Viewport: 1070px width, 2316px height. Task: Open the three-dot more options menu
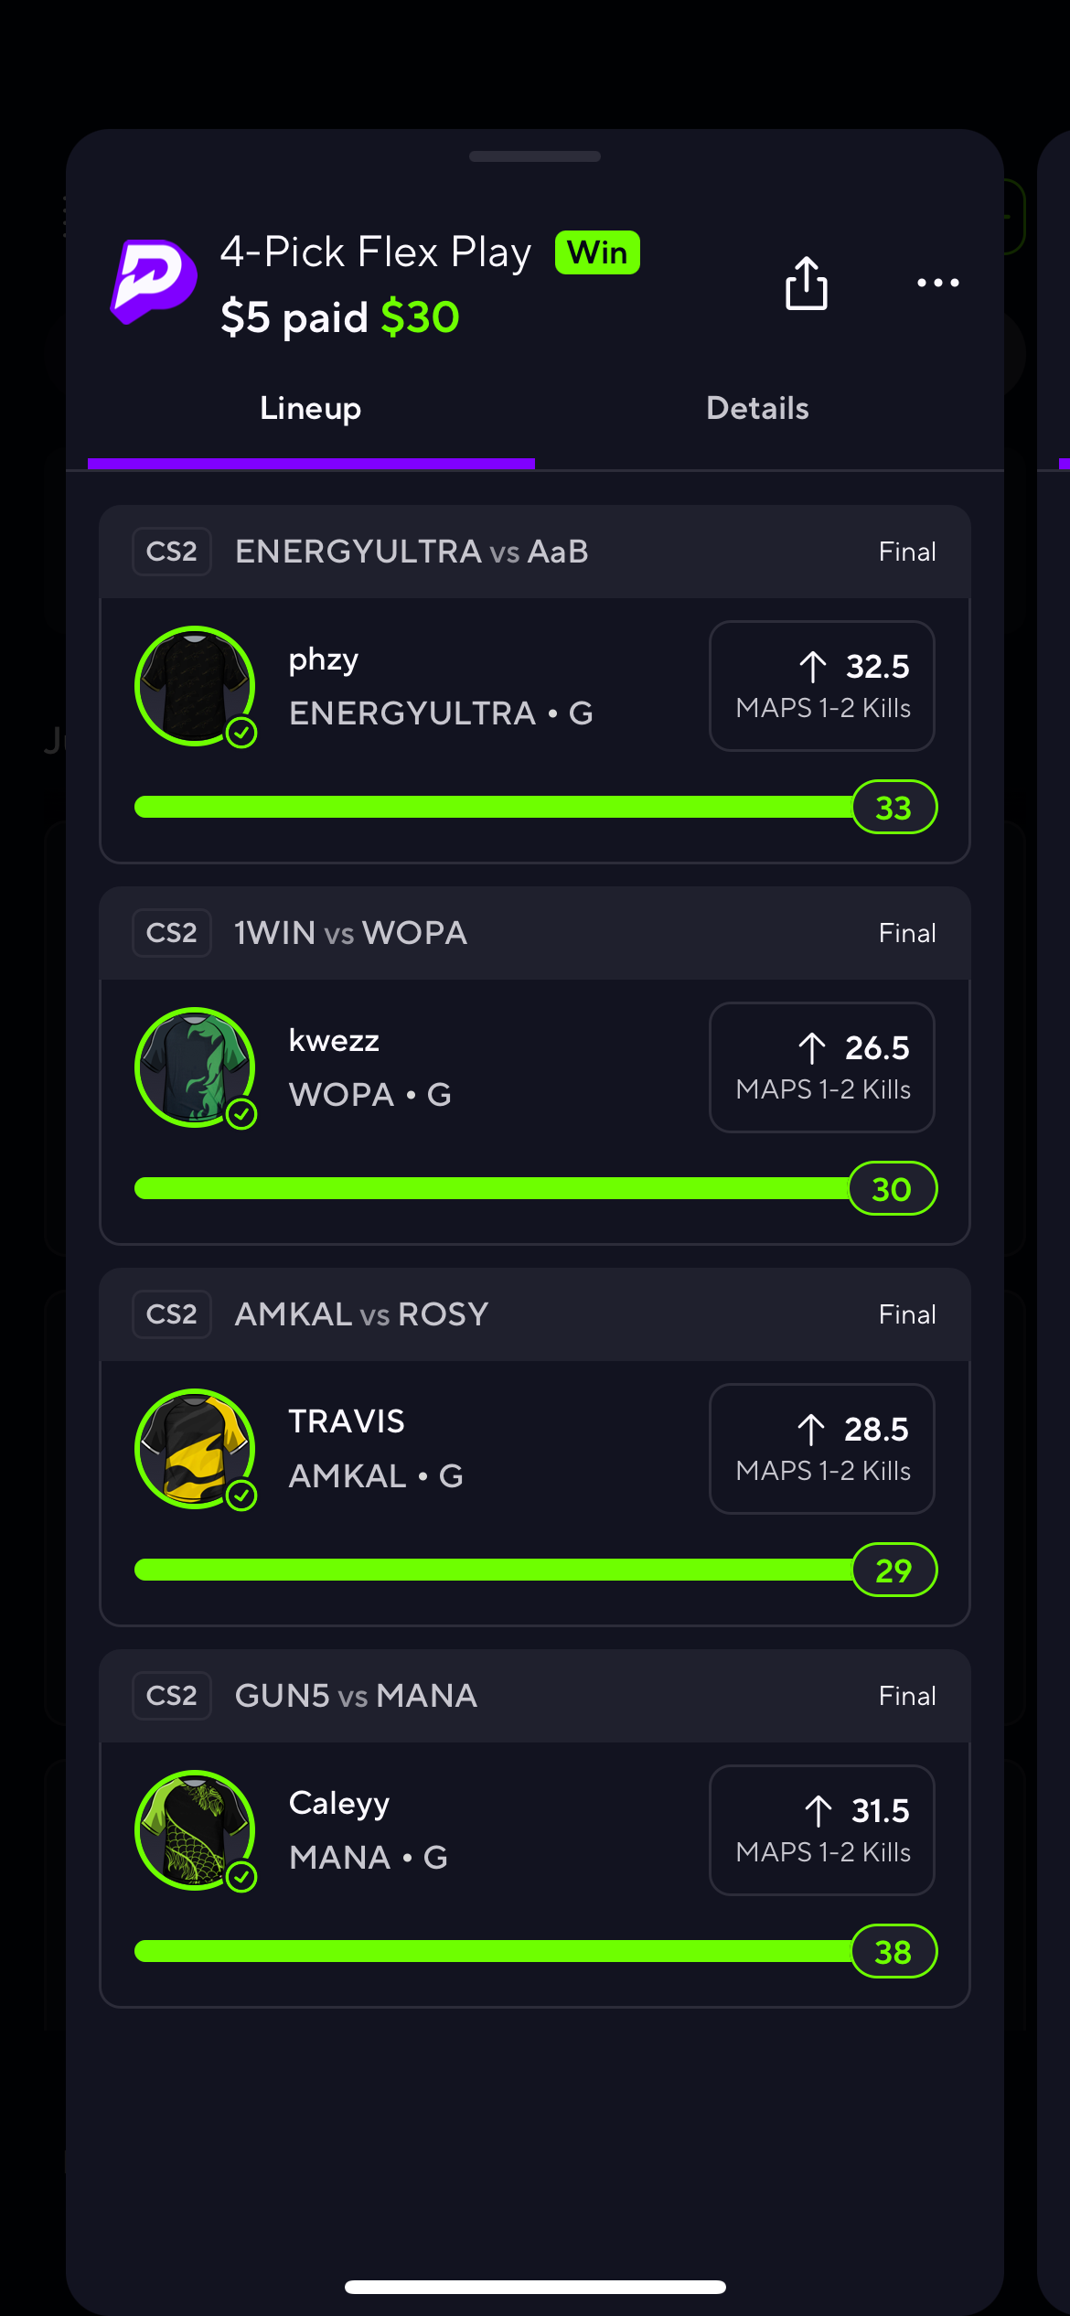937,283
